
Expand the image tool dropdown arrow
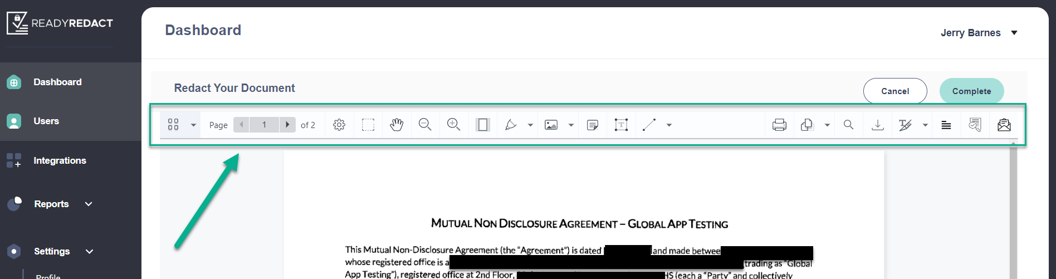pos(571,125)
